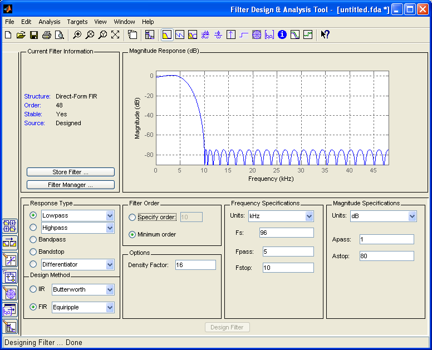Select the Lowpass radio button
The width and height of the screenshot is (432, 350).
click(x=33, y=215)
